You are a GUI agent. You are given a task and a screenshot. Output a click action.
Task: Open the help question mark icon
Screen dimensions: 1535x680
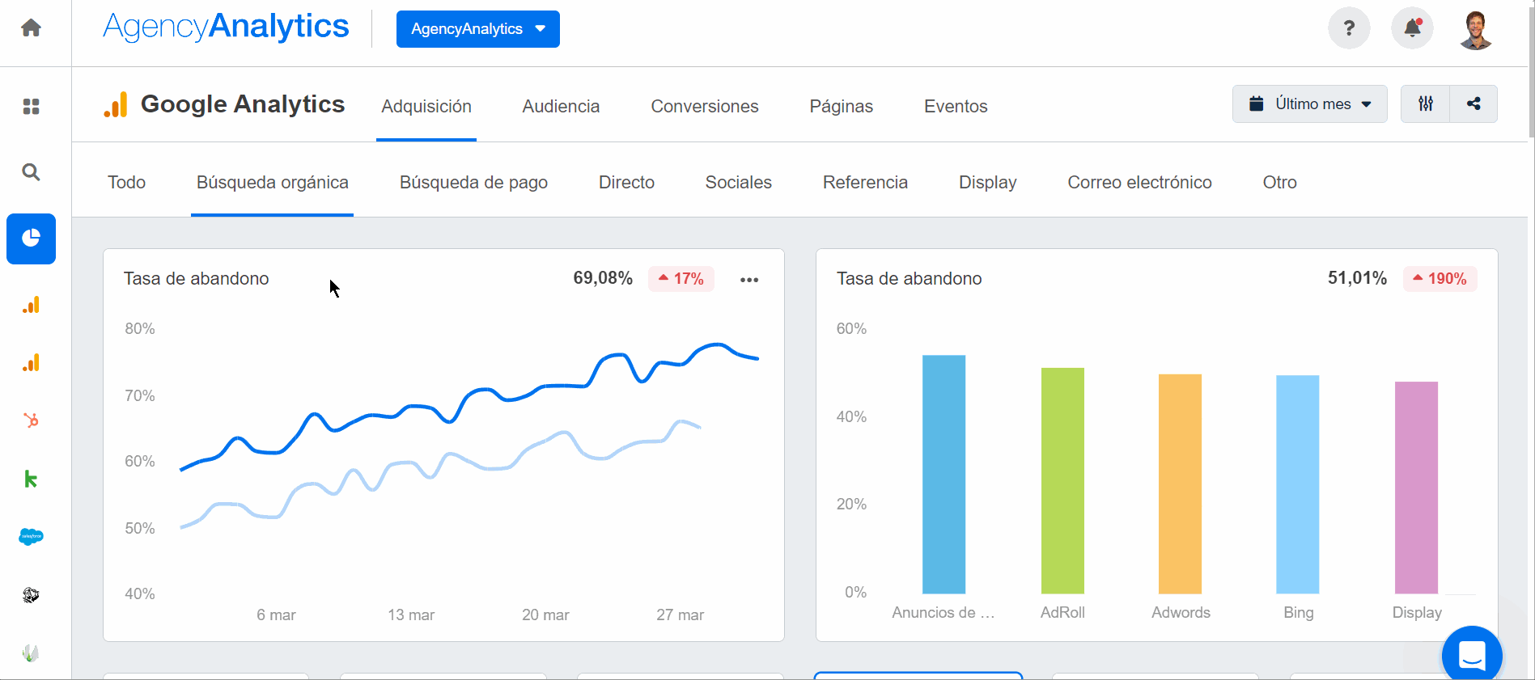point(1349,28)
